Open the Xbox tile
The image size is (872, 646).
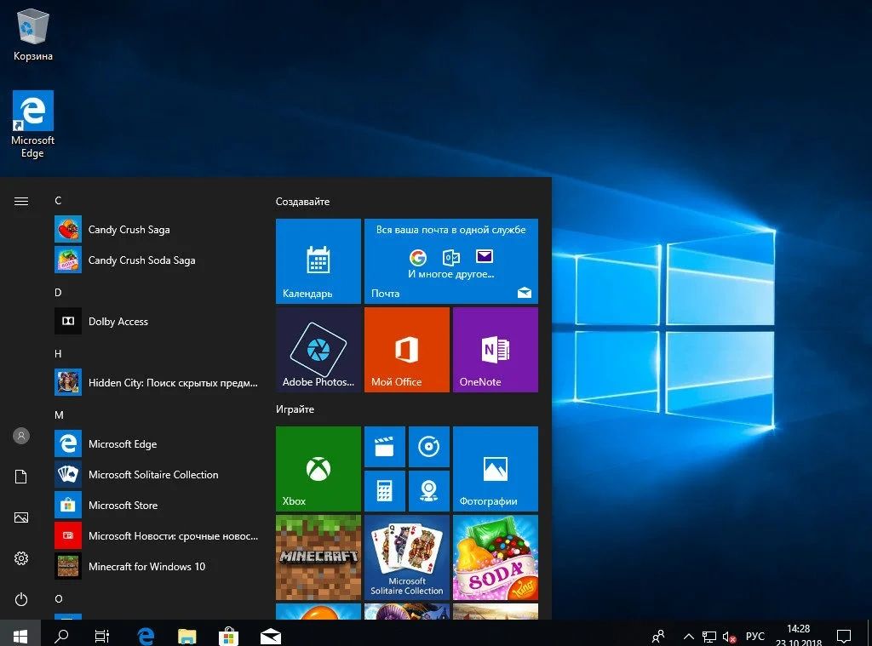pyautogui.click(x=318, y=468)
